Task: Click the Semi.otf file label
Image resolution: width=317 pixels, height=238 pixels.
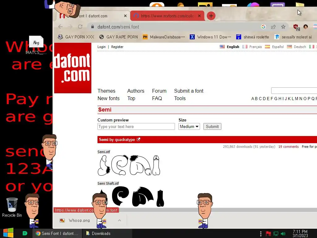Action: (104, 152)
